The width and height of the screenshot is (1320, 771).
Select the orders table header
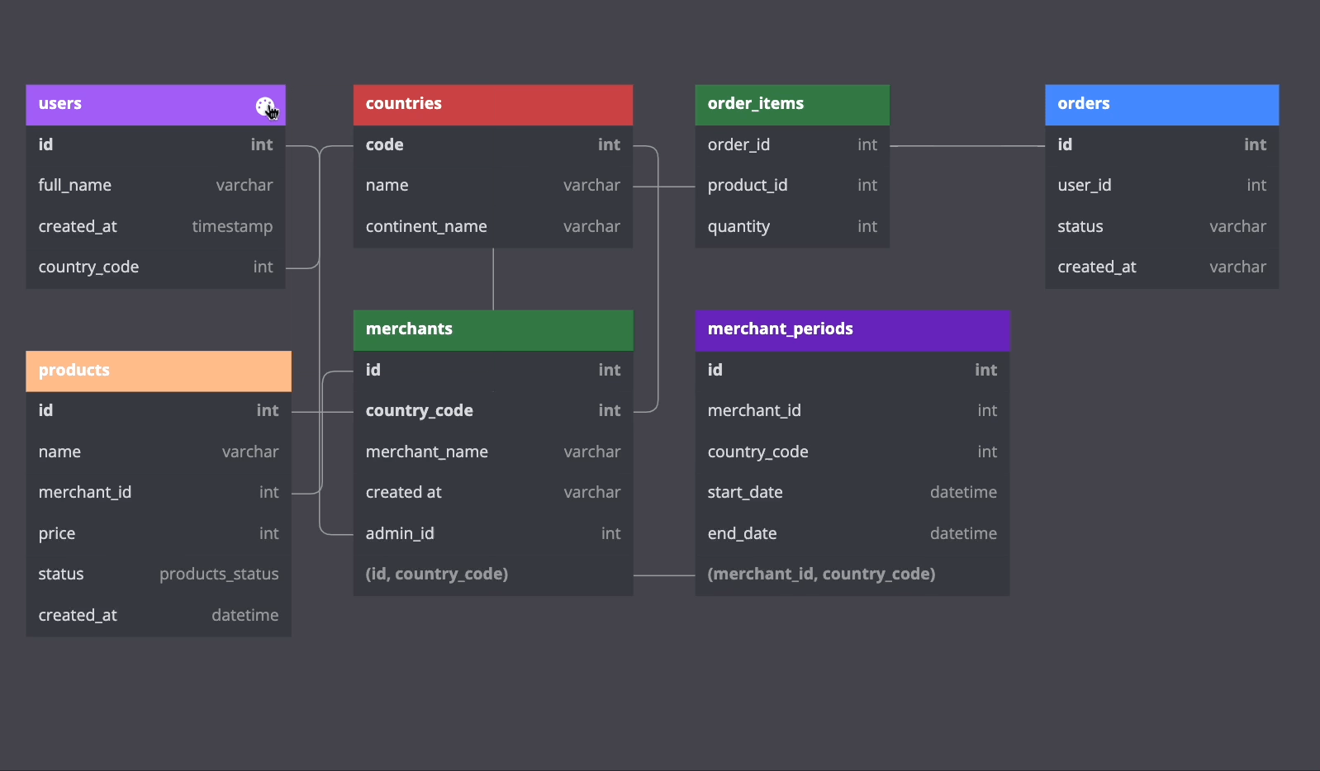tap(1161, 105)
